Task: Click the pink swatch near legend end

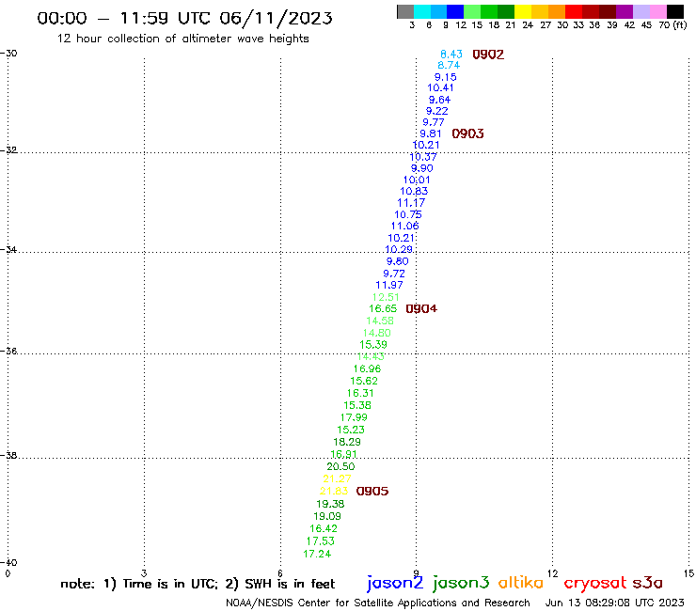Action: pos(657,11)
